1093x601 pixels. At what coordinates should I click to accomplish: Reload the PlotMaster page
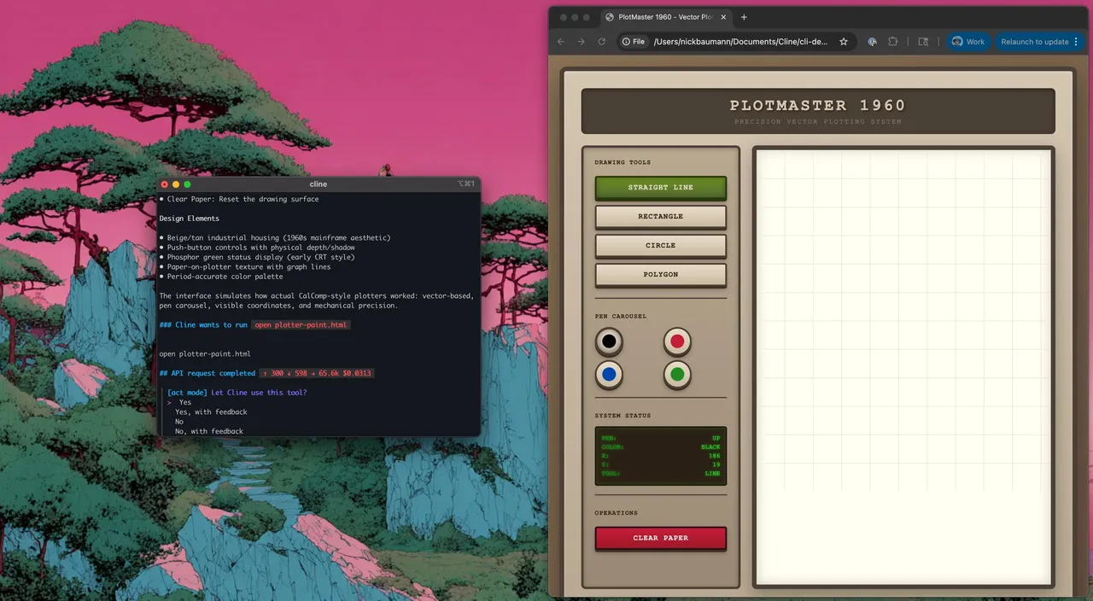(x=602, y=41)
